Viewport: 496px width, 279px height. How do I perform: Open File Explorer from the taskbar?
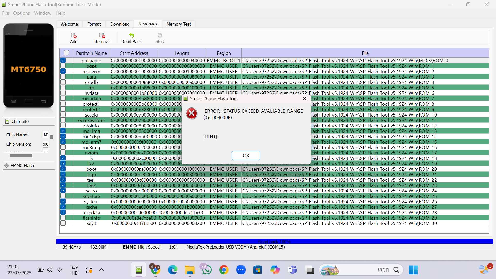coord(190,270)
